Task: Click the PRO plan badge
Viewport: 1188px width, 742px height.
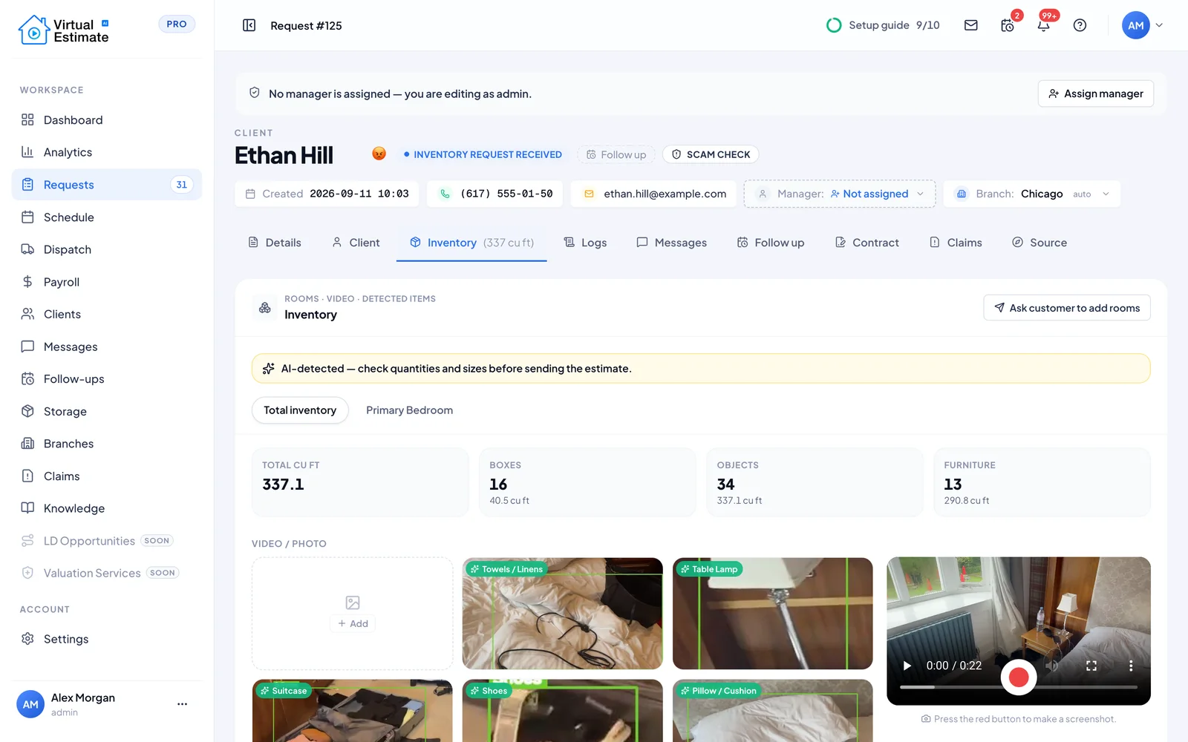Action: (x=177, y=24)
